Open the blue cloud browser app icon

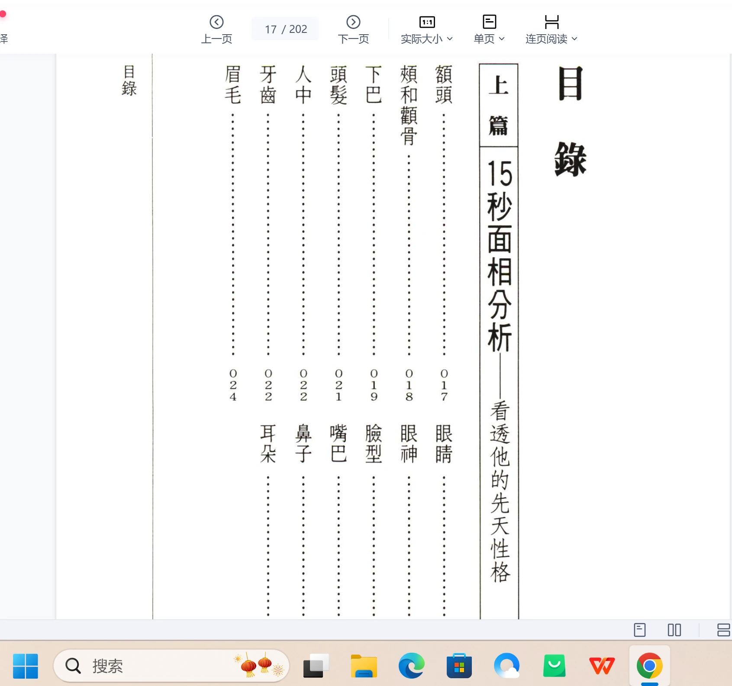(506, 666)
